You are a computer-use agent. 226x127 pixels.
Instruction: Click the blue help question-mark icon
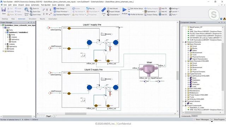(221, 19)
